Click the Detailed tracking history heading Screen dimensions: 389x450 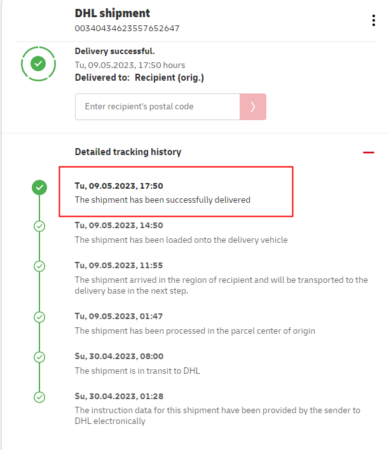pos(128,152)
